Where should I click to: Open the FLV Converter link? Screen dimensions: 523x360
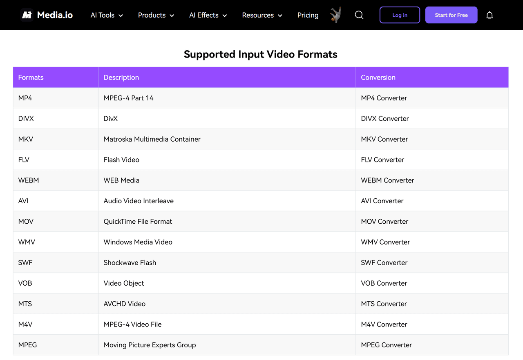tap(382, 160)
